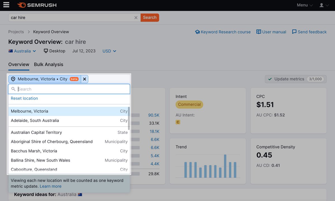Click the orange Search button
Screen dimensions: 335x201
[x=150, y=17]
